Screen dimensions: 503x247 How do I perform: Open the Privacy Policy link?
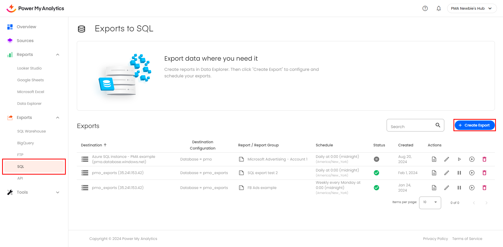click(x=435, y=239)
